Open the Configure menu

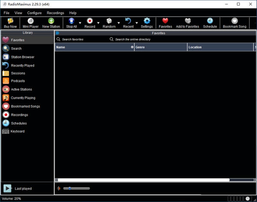[34, 13]
